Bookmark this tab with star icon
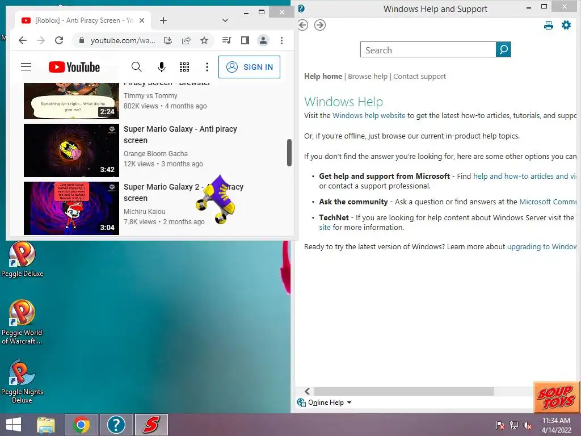 pos(204,40)
